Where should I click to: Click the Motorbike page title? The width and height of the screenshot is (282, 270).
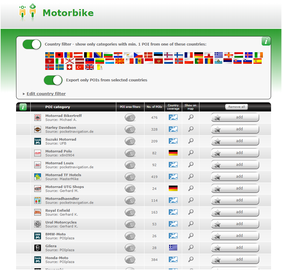click(x=68, y=13)
